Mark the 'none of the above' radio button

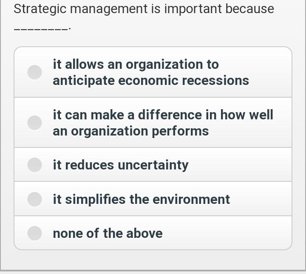[x=35, y=233]
